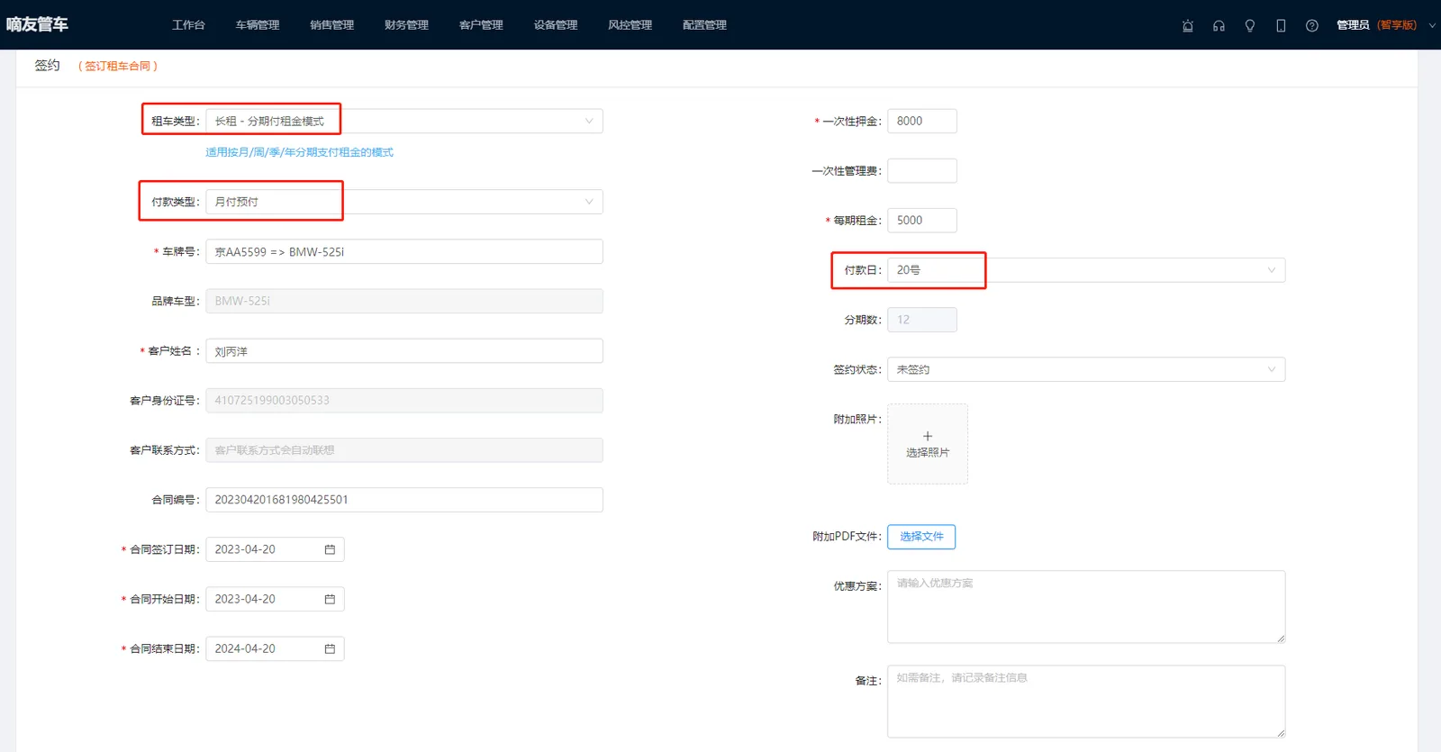
Task: Open the mobile phone icon in header
Action: pos(1281,25)
